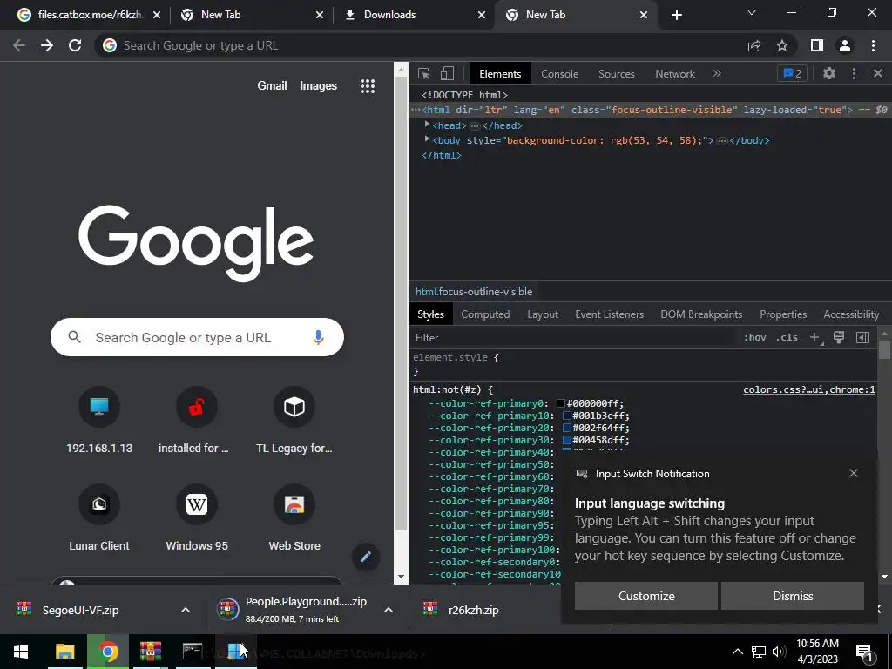Select the Elements tab

pos(500,74)
